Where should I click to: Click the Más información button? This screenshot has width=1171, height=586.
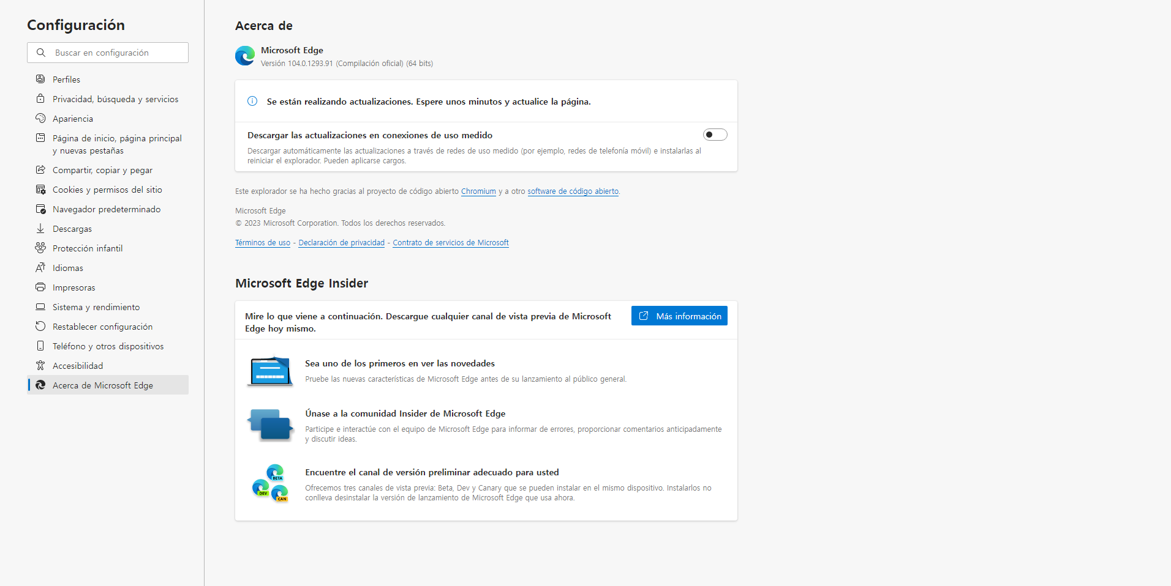pos(679,316)
